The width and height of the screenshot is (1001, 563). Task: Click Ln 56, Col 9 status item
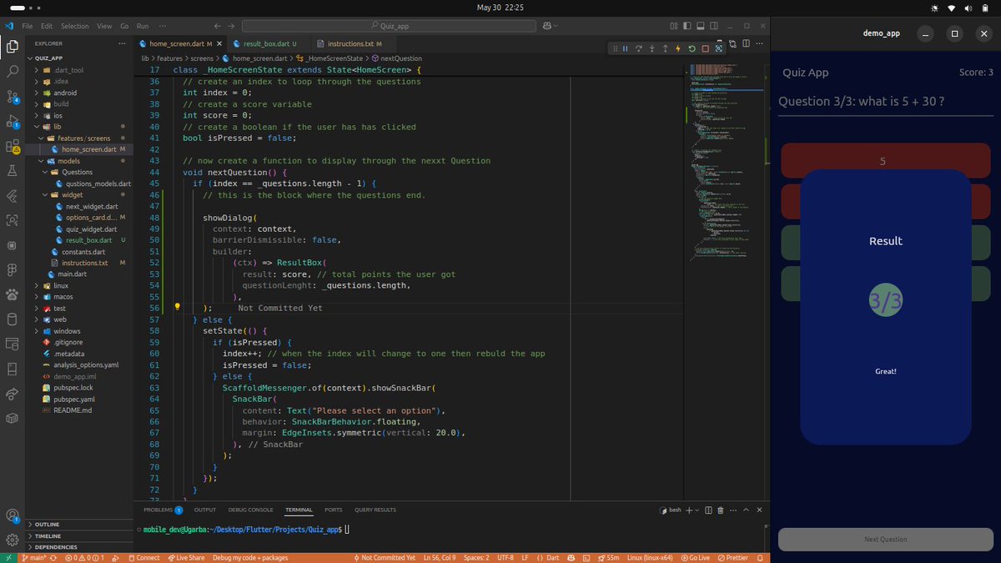click(x=441, y=557)
